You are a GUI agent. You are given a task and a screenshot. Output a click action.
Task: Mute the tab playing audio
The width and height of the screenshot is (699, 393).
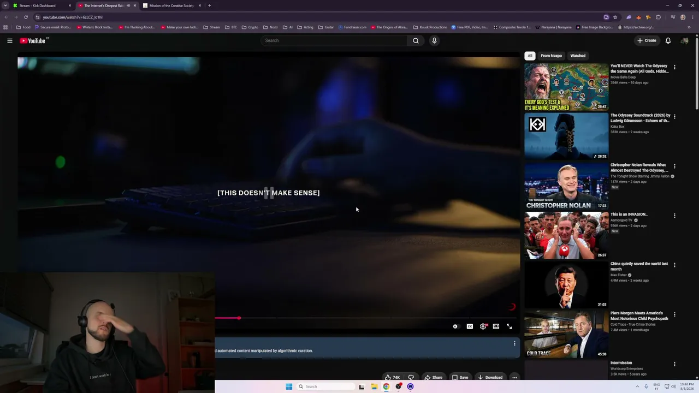point(128,5)
